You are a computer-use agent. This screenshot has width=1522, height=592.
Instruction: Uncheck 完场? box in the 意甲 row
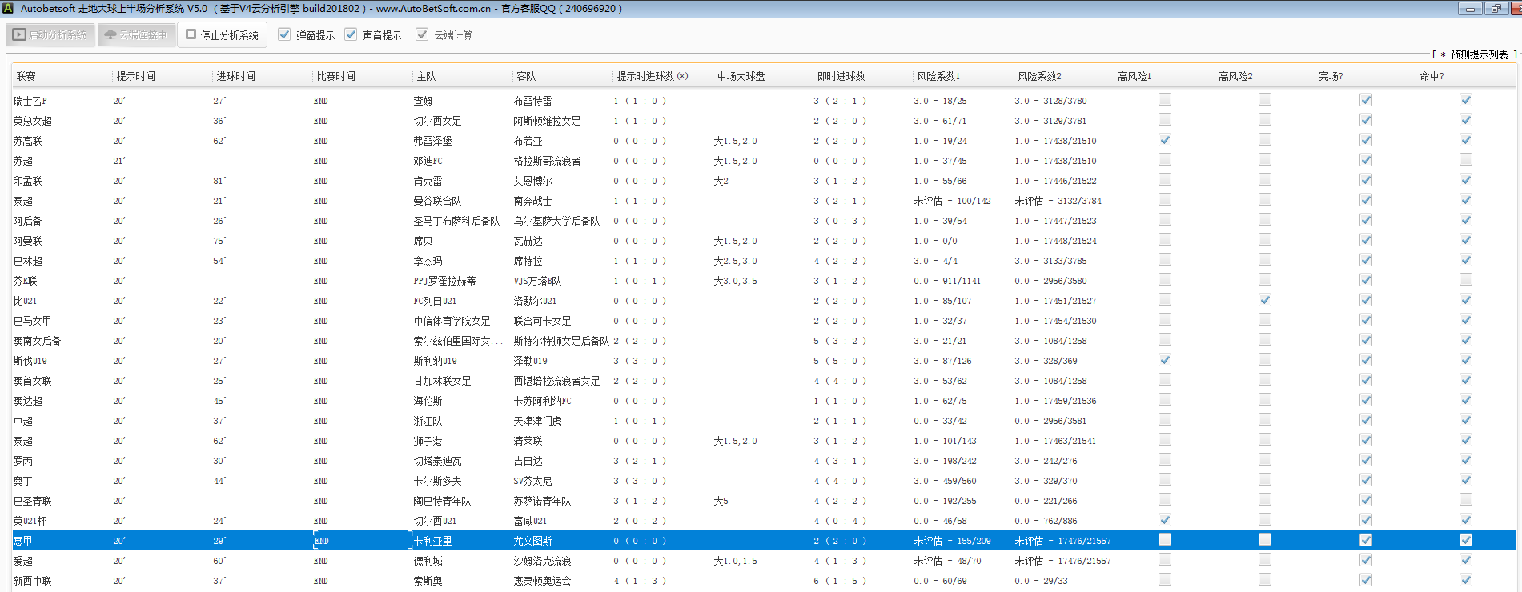click(x=1366, y=540)
